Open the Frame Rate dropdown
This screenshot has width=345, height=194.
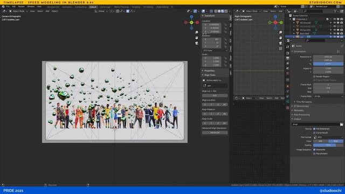point(328,96)
